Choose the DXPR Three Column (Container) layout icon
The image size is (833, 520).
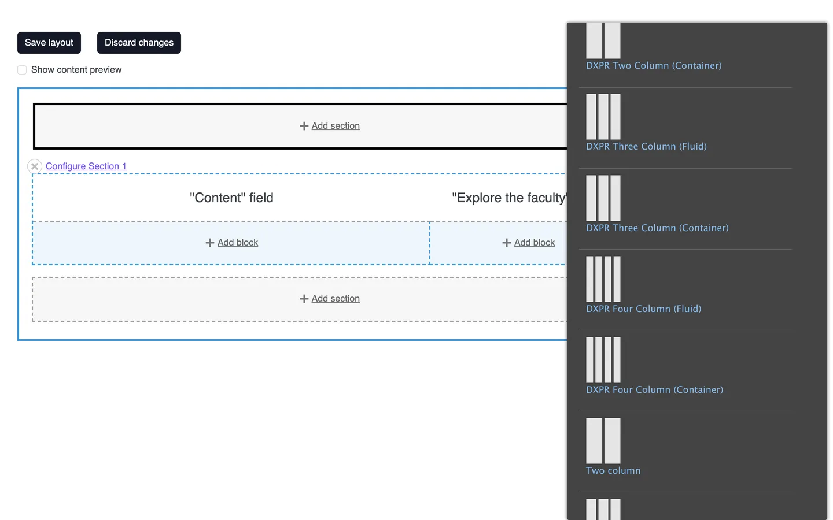click(x=603, y=198)
